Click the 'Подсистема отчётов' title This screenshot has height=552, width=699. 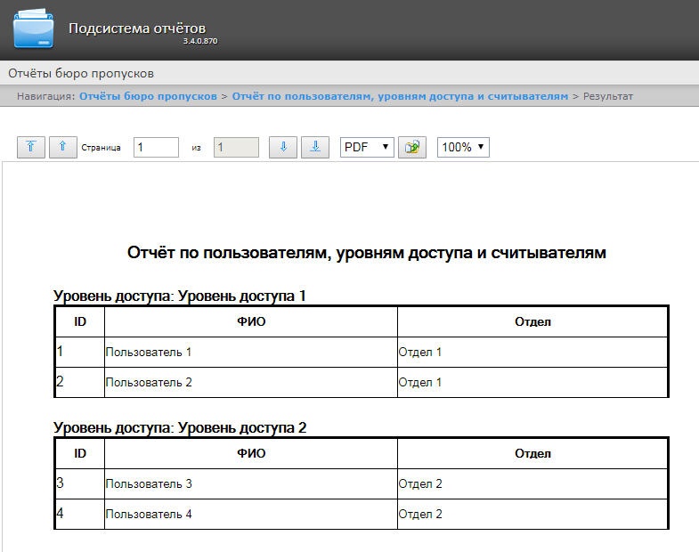point(137,28)
